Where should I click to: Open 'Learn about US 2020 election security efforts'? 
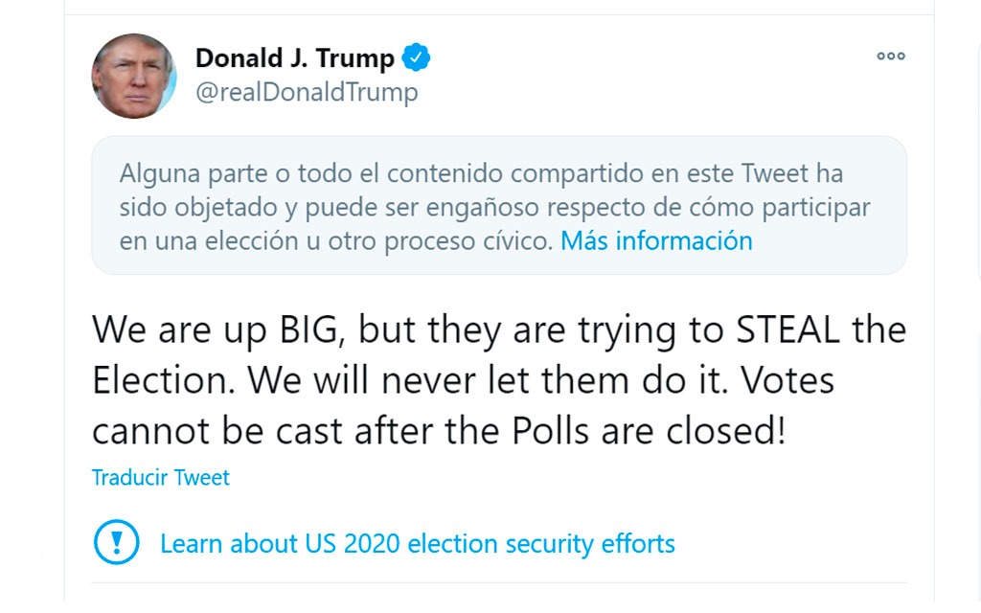[417, 544]
